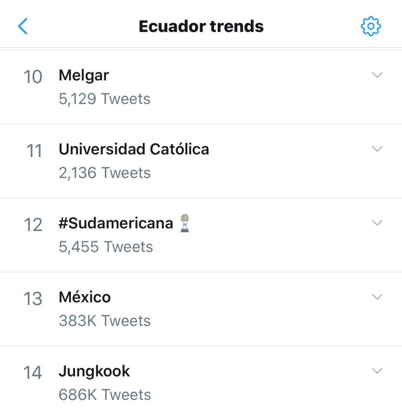402x419 pixels.
Task: Open chevron menu for Jungkook trend
Action: 377,371
